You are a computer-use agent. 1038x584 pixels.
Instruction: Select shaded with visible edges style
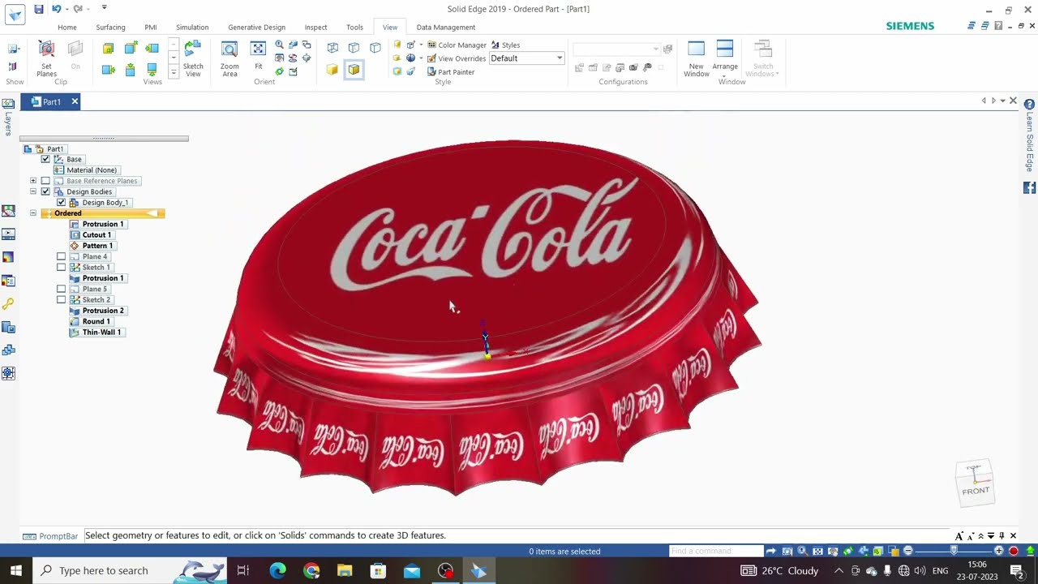354,70
